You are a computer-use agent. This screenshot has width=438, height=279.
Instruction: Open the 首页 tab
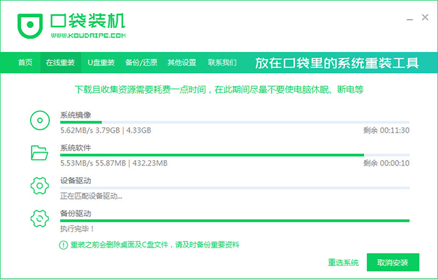25,62
